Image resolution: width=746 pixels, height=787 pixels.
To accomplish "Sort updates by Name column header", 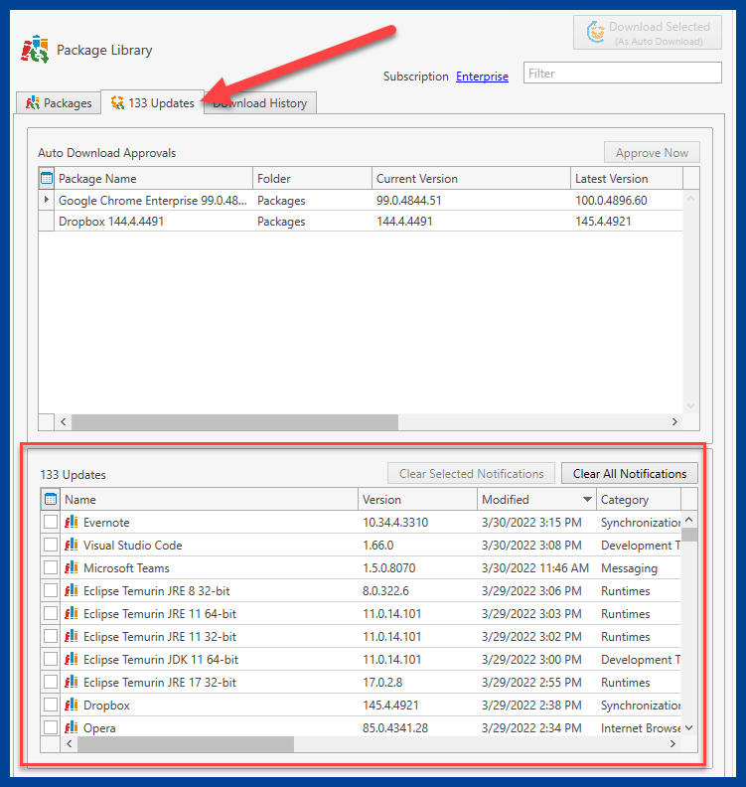I will pos(210,500).
